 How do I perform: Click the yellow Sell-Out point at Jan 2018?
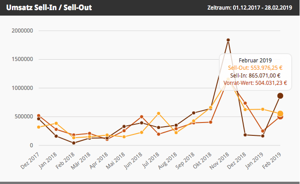click(56, 123)
